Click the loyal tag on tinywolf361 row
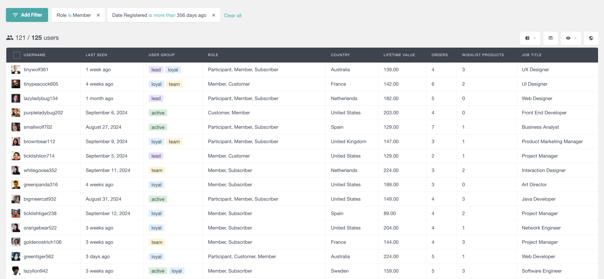The width and height of the screenshot is (604, 279). point(173,70)
